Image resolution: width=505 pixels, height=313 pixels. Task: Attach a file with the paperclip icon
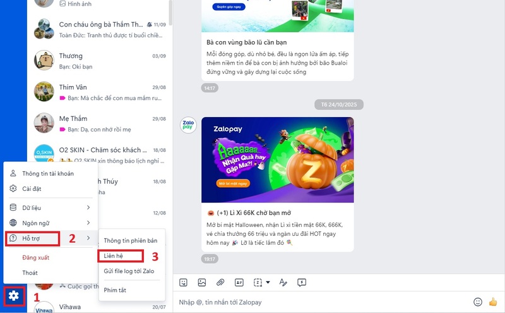point(220,283)
